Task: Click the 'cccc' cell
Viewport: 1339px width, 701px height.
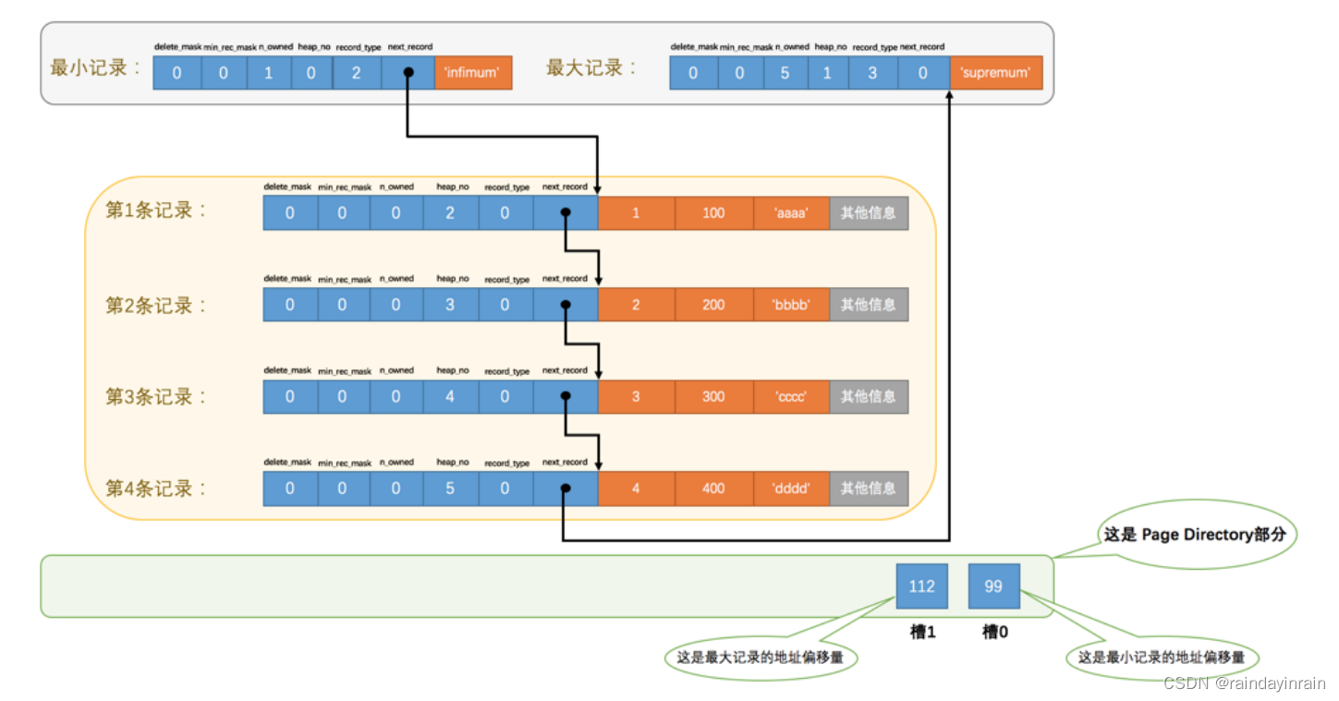Action: [791, 397]
